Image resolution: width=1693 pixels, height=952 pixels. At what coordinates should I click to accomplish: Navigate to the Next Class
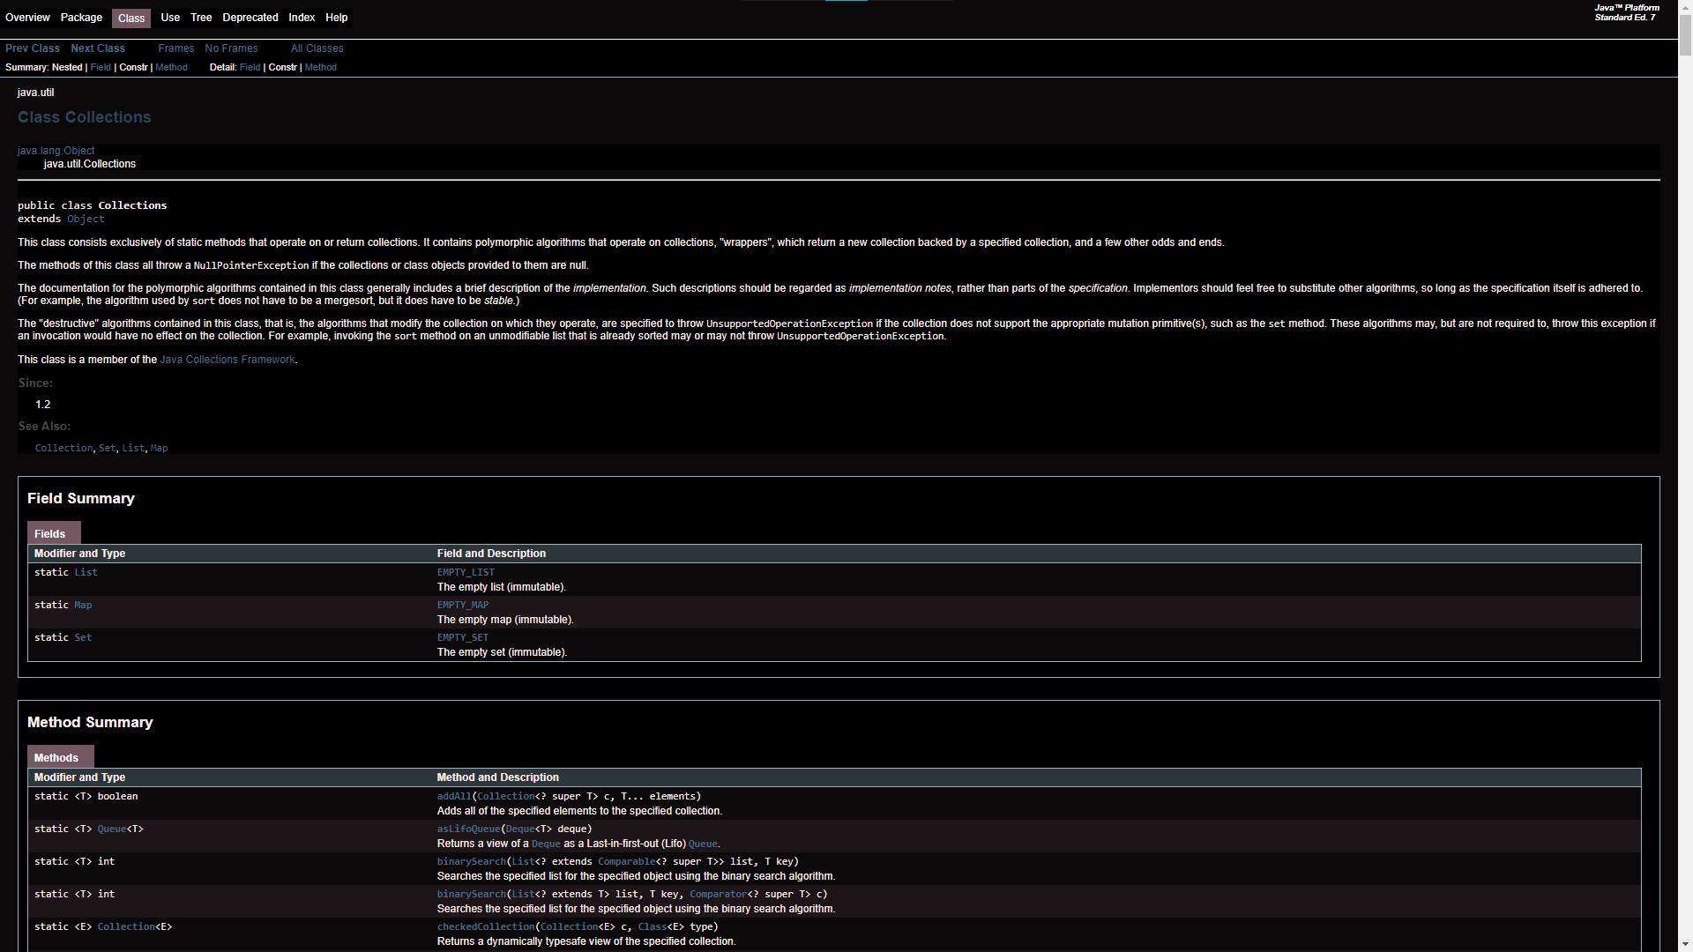(x=97, y=48)
